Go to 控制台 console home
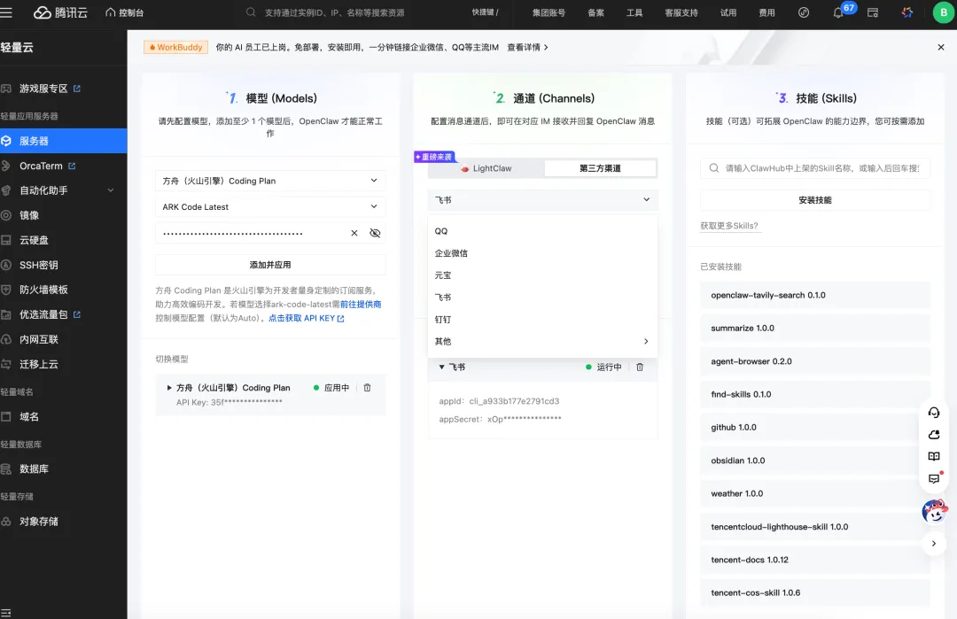 125,12
